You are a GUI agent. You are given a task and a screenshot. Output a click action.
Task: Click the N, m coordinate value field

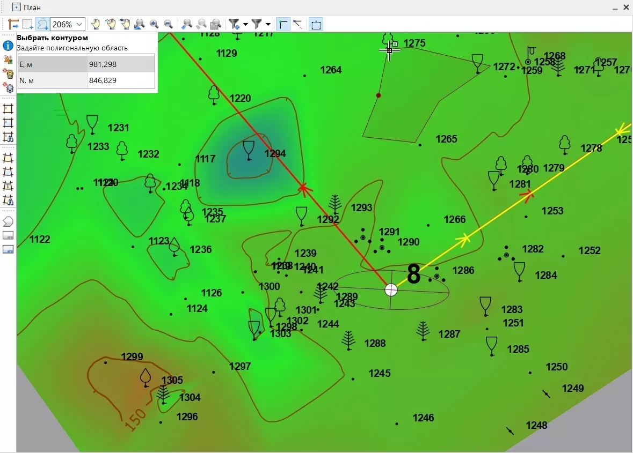coord(121,80)
